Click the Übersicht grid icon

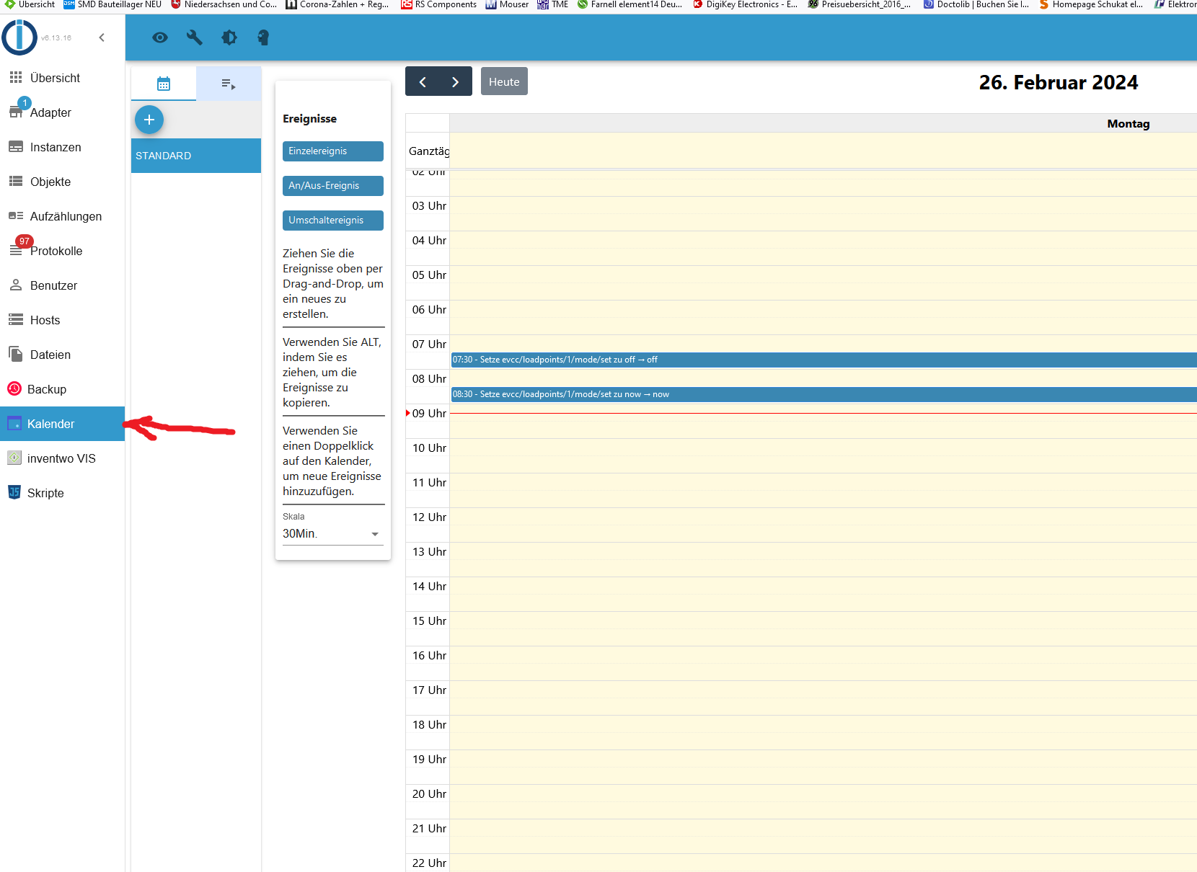[16, 77]
